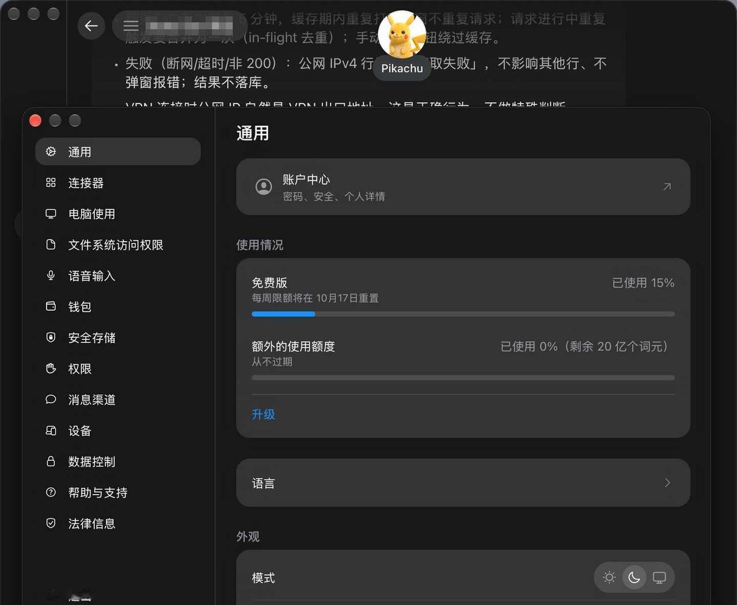Click the lock icon for 数据控制
737x605 pixels.
click(51, 461)
